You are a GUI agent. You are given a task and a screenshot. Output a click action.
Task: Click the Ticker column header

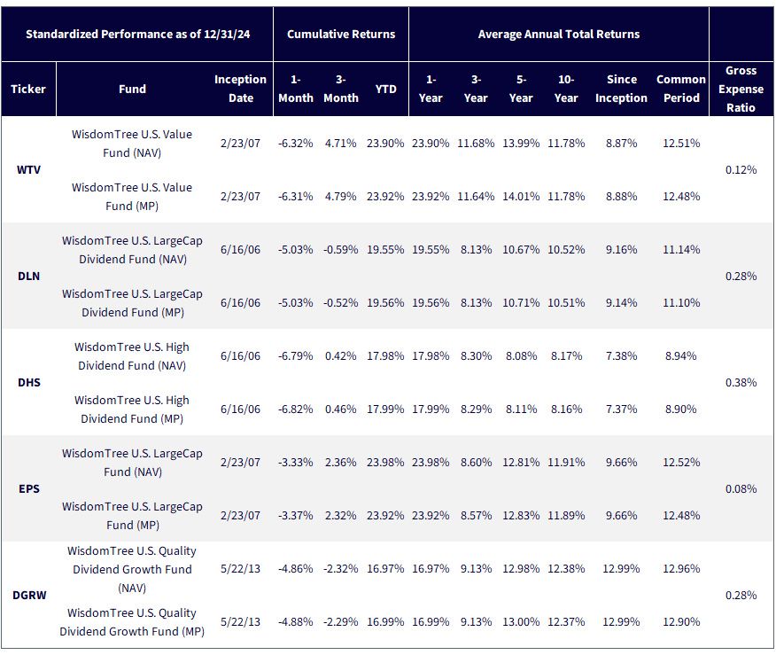pos(28,90)
